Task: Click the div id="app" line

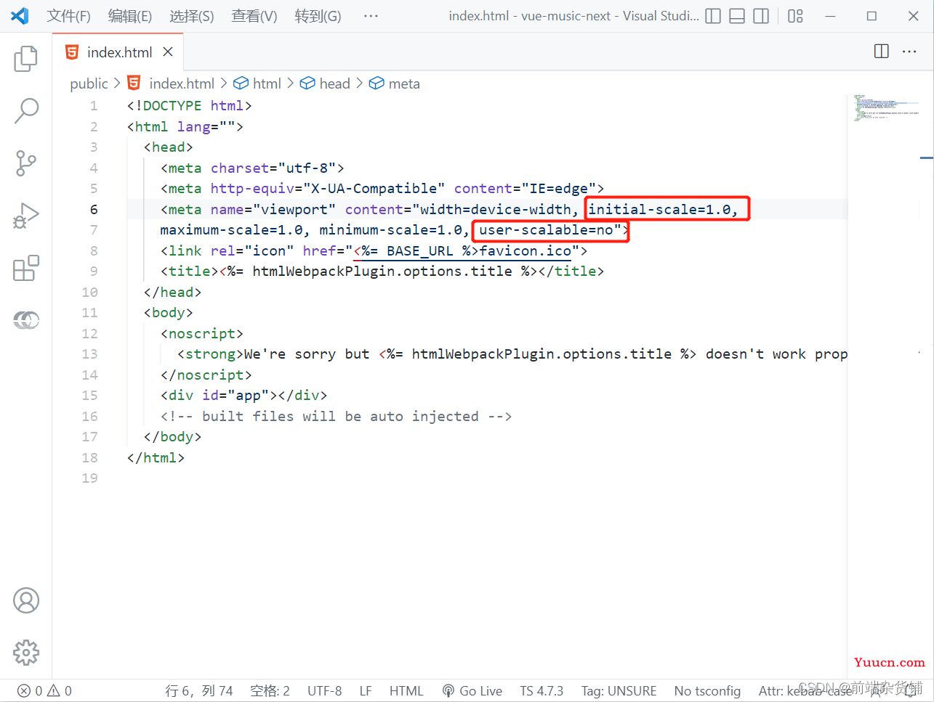Action: point(243,395)
